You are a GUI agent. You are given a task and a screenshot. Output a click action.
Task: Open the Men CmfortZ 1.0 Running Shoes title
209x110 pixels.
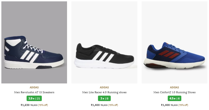tap(175, 92)
